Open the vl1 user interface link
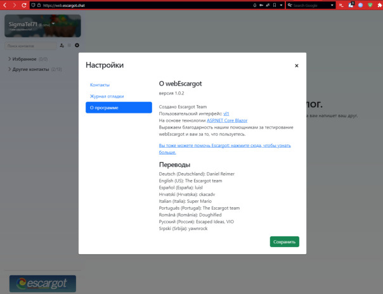The width and height of the screenshot is (383, 294). pos(226,113)
